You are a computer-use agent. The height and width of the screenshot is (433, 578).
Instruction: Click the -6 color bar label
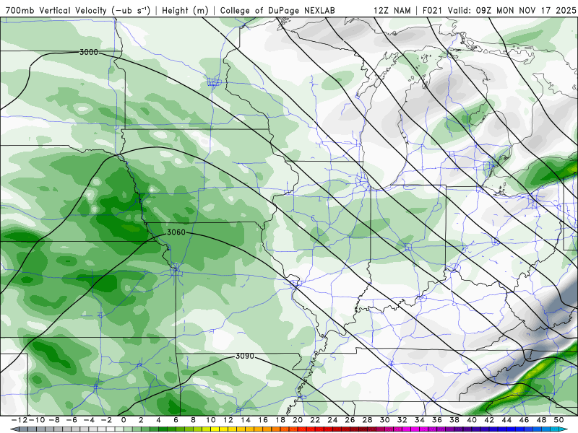tap(72, 420)
